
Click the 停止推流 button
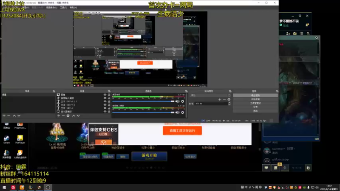(255, 95)
